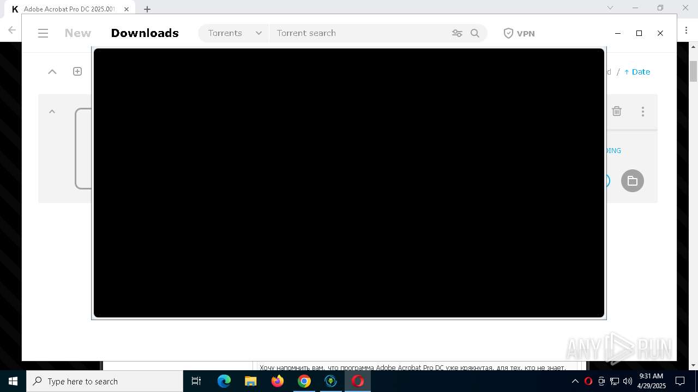Screen dimensions: 698x392
Task: Launch Firefox from taskbar
Action: 278,381
